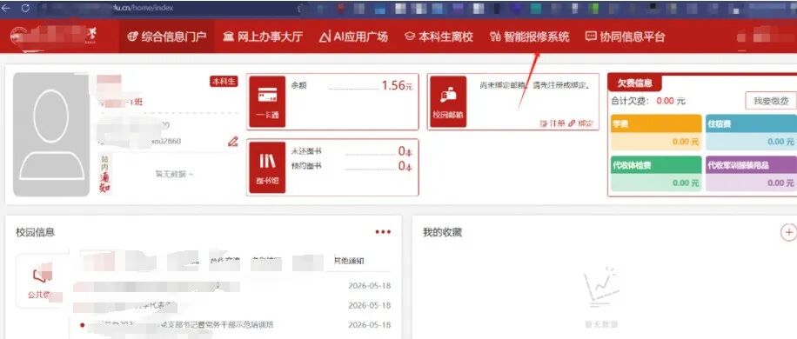Open the 协同信息平台 nav item
797x339 pixels.
click(x=626, y=37)
